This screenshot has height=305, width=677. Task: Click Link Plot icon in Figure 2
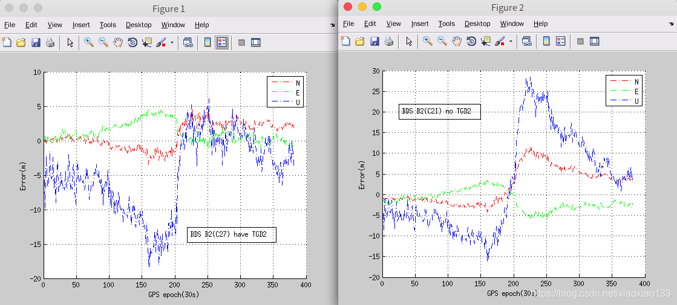coord(526,41)
